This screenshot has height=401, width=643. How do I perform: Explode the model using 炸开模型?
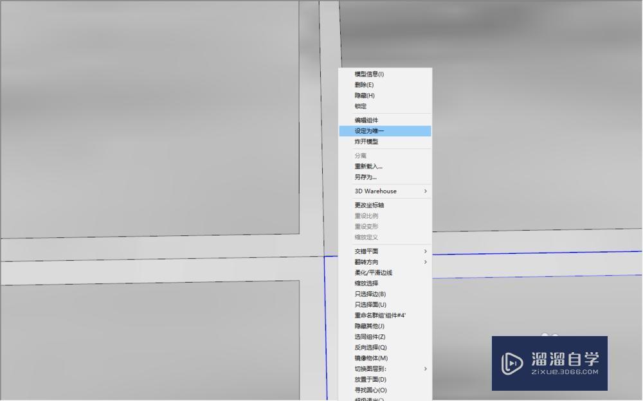coord(363,141)
